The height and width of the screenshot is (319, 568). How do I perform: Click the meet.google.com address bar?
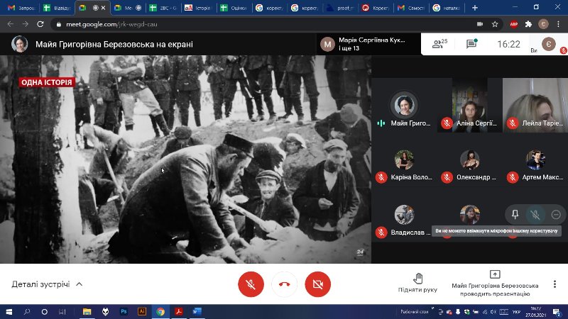point(213,23)
